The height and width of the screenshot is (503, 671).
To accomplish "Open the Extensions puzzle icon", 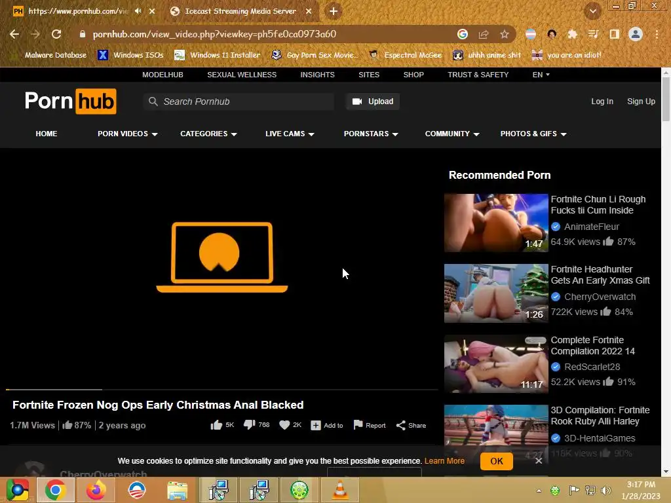I will pyautogui.click(x=572, y=34).
